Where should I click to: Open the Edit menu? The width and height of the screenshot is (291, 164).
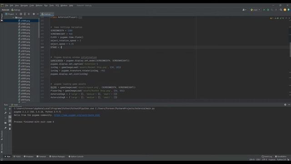pyautogui.click(x=11, y=5)
